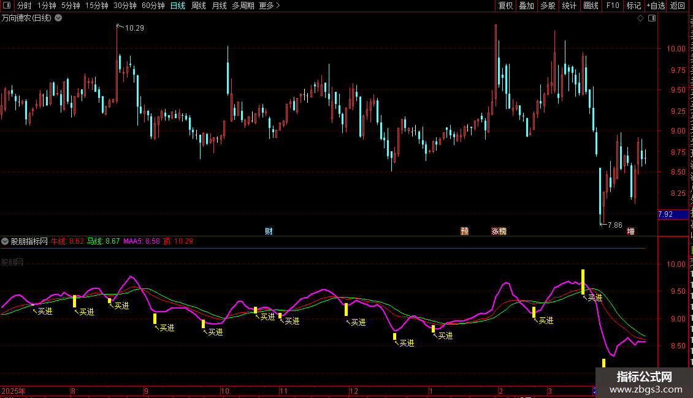This screenshot has width=693, height=398.
Task: Click the 预 forecast marker icon
Action: 464,231
